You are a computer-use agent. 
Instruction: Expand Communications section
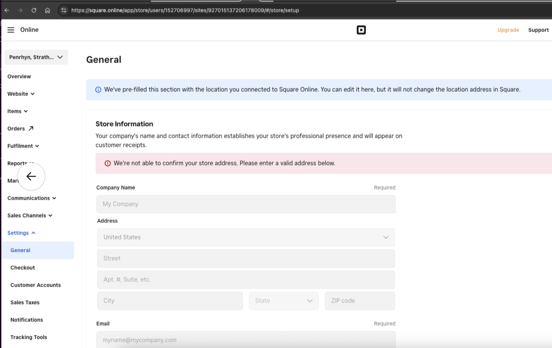tap(32, 198)
